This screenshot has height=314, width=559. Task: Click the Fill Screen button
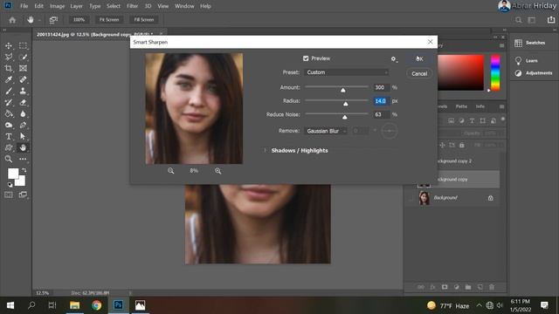(x=144, y=20)
